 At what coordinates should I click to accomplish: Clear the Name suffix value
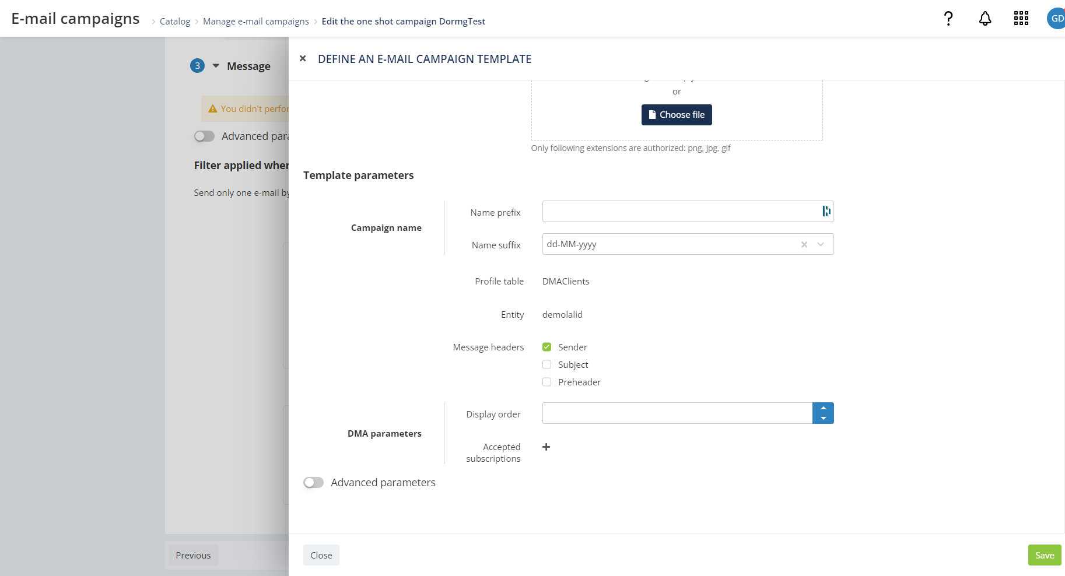click(x=804, y=244)
